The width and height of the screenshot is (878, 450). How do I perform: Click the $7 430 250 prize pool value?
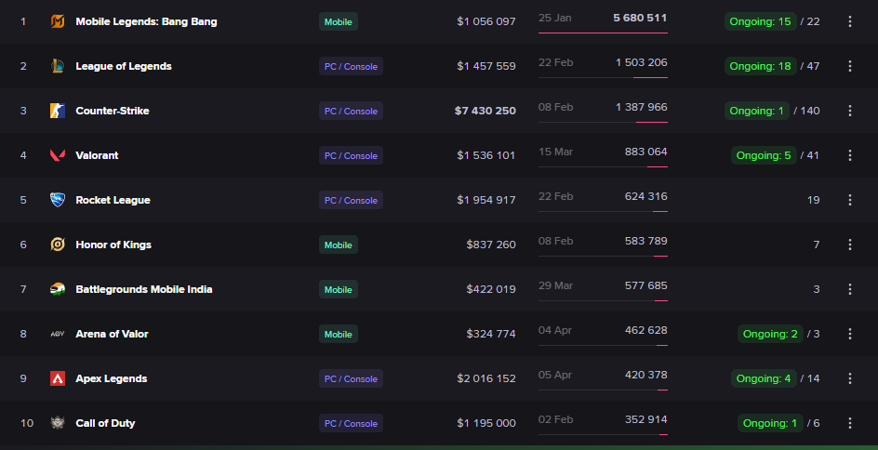tap(485, 111)
